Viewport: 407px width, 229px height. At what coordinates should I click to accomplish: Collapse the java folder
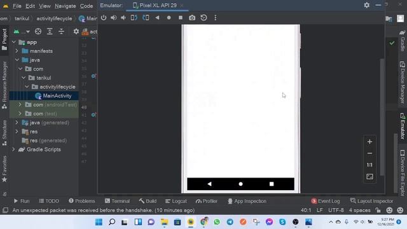17,60
